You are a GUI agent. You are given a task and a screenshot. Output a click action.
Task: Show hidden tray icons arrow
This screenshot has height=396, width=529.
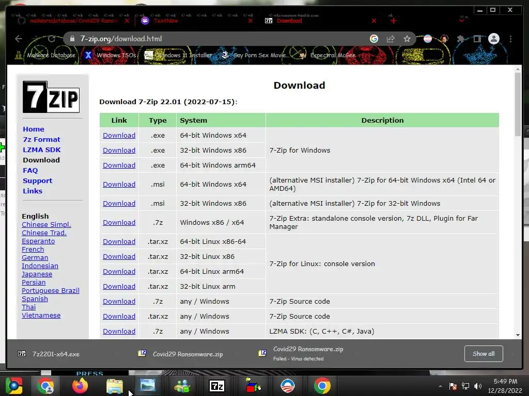[x=440, y=386]
